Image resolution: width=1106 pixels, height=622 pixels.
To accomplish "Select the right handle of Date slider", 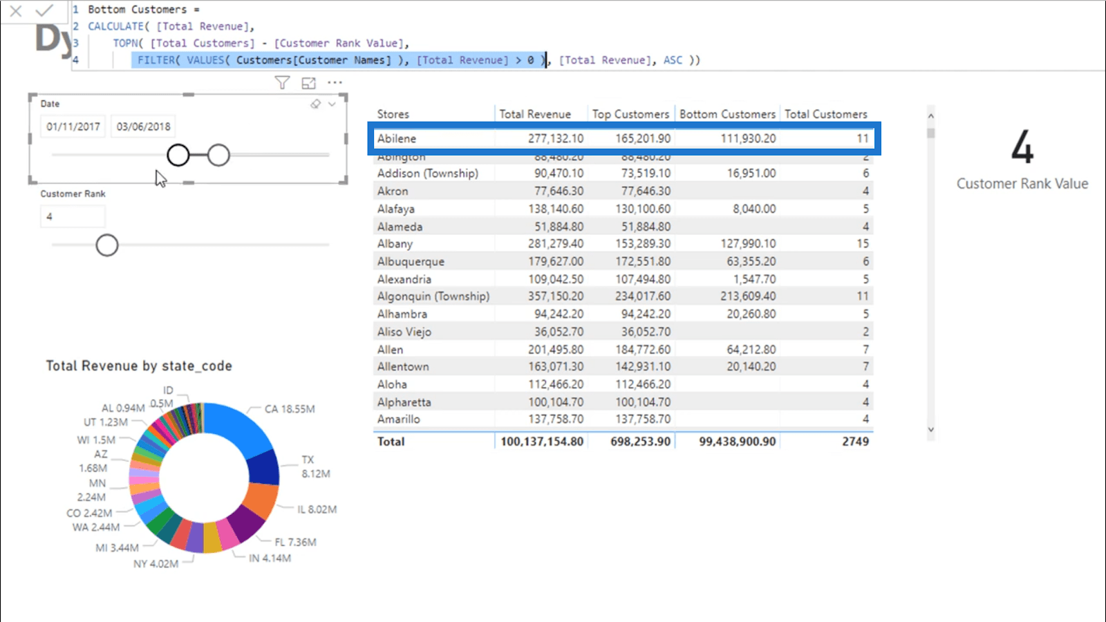I will 218,155.
